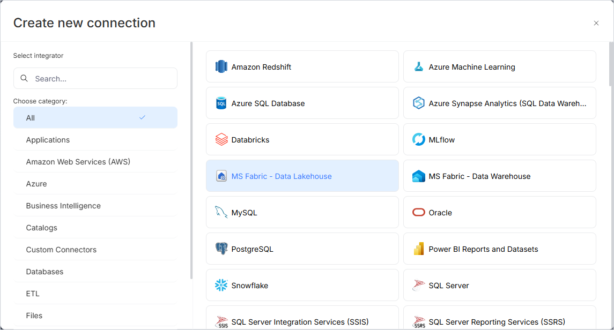The height and width of the screenshot is (330, 614).
Task: Select the MySQL dolphin icon
Action: pyautogui.click(x=221, y=213)
